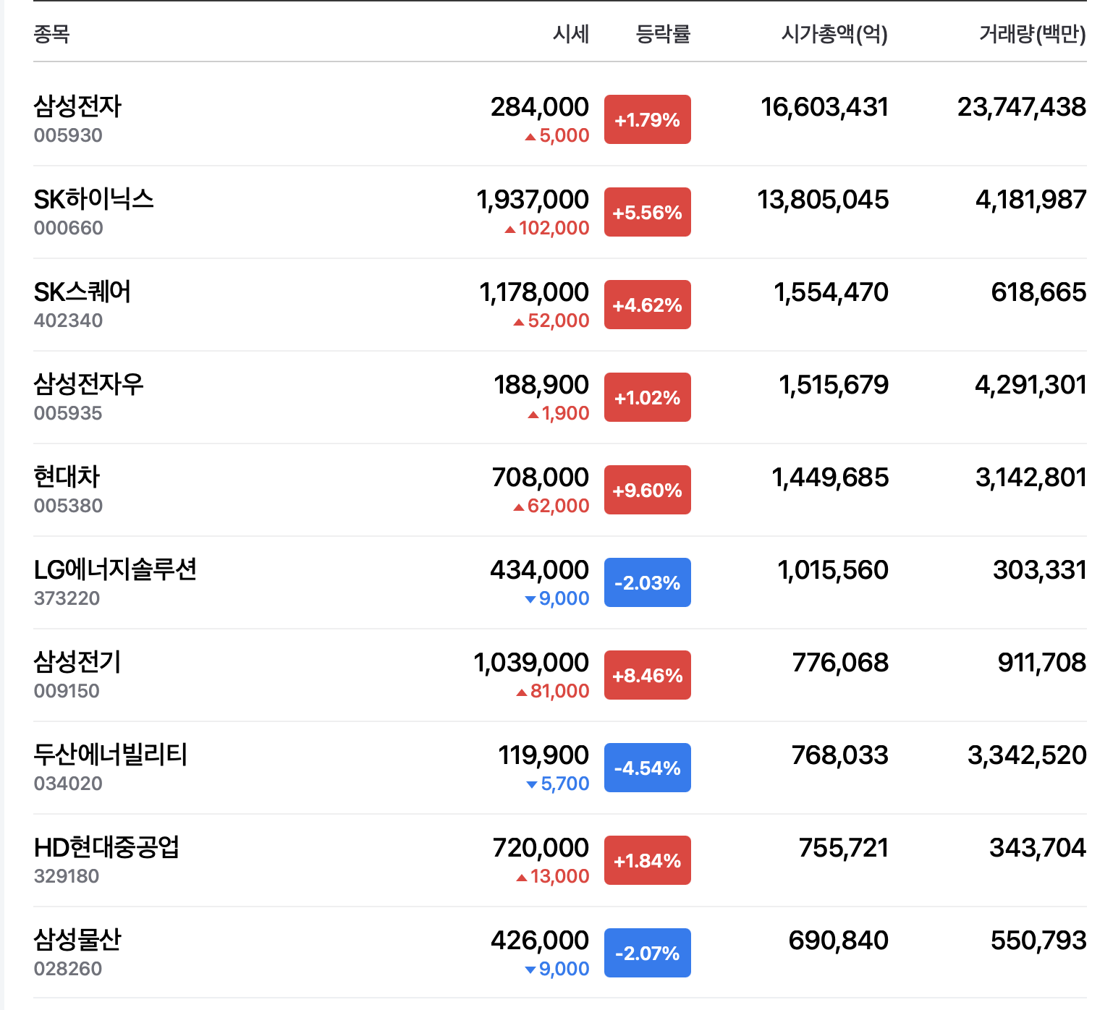Select the stock code 009150
This screenshot has height=1010, width=1113.
click(67, 691)
